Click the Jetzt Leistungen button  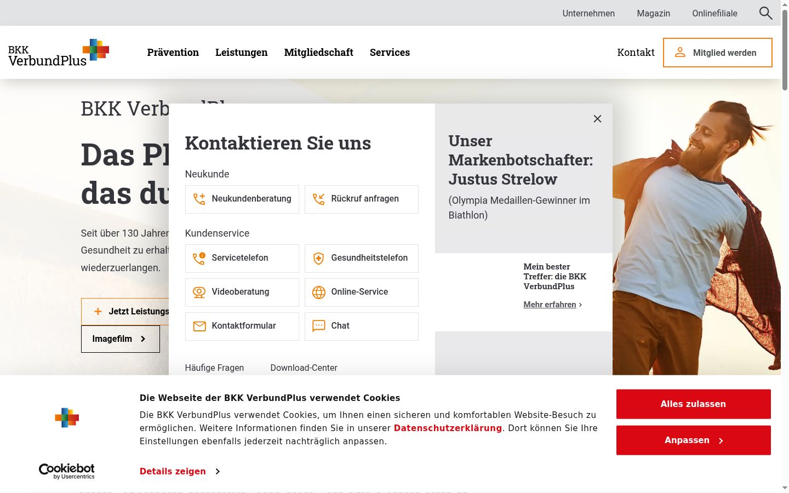click(125, 312)
